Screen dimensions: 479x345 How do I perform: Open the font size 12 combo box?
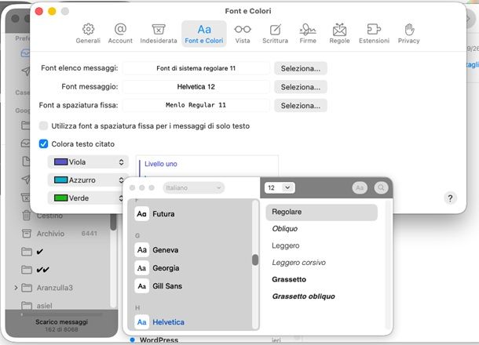coord(280,187)
